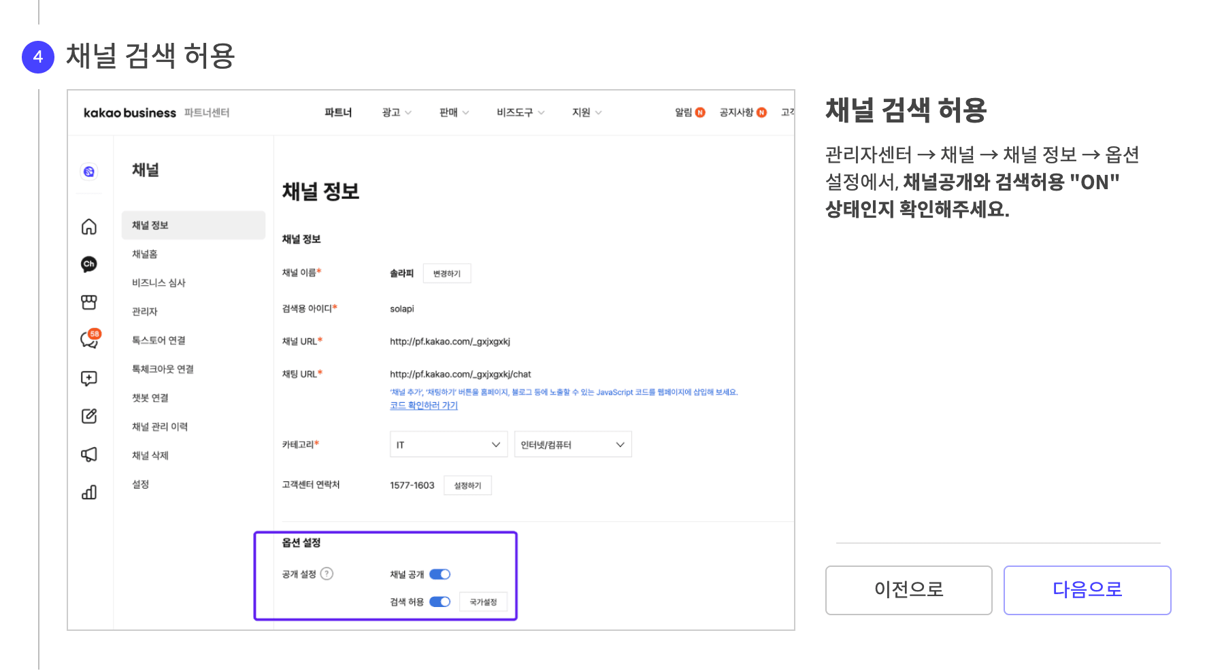1207x671 pixels.
Task: Click the 옵션 설정 heading
Action: (x=301, y=542)
